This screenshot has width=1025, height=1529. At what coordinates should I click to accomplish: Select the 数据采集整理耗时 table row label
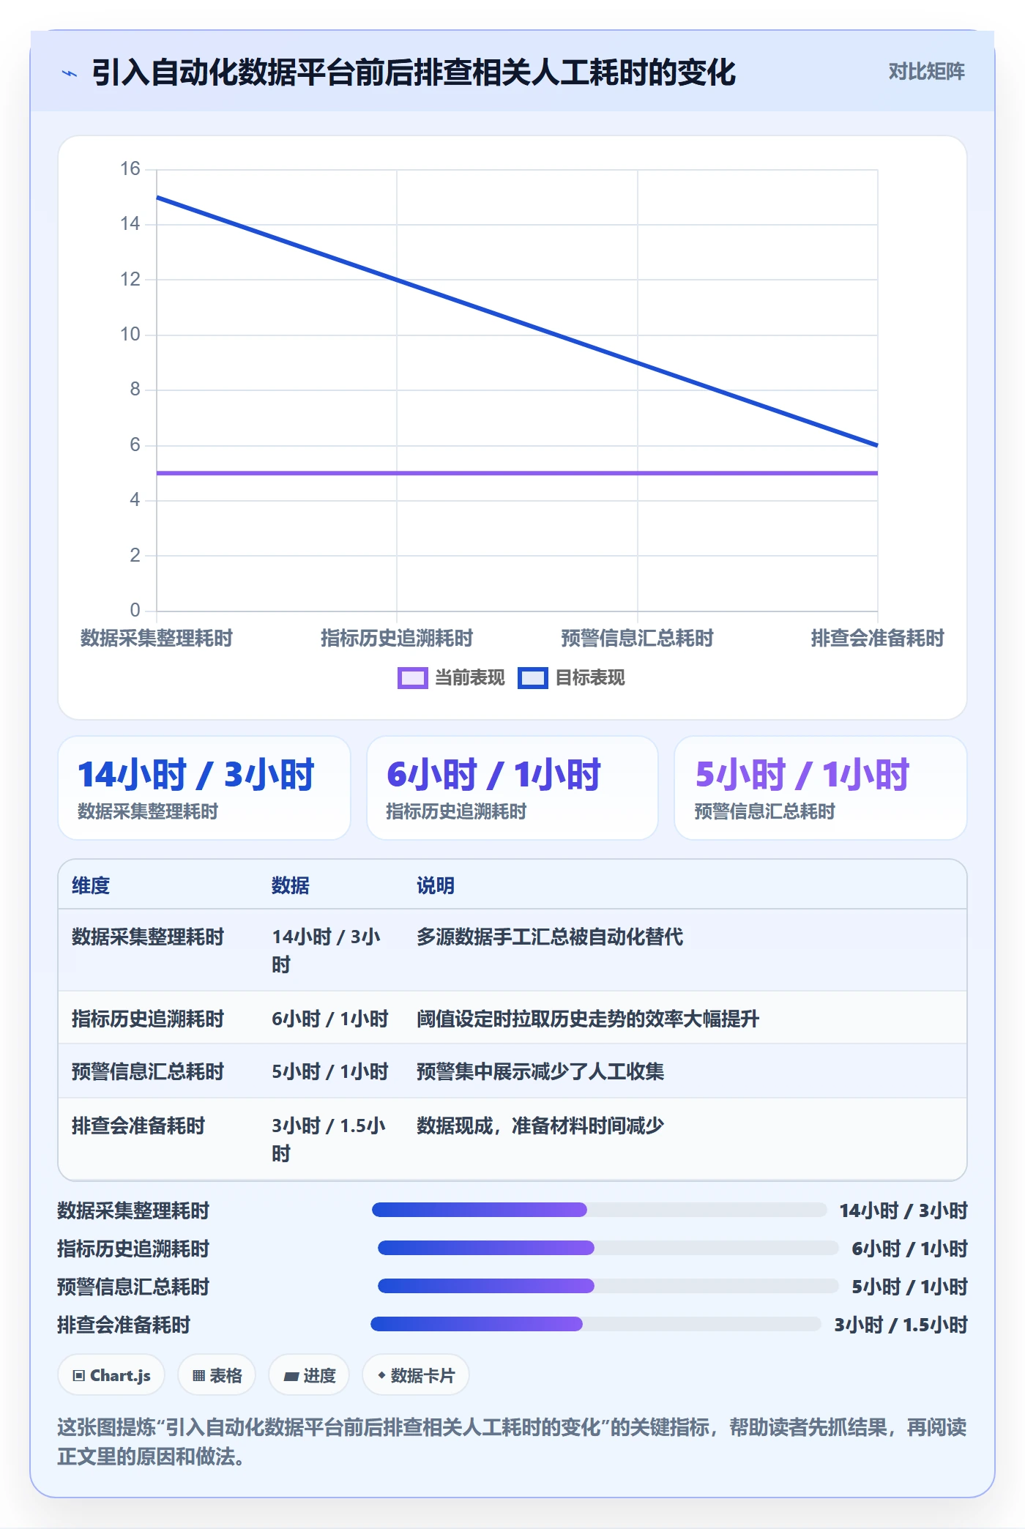coord(148,937)
